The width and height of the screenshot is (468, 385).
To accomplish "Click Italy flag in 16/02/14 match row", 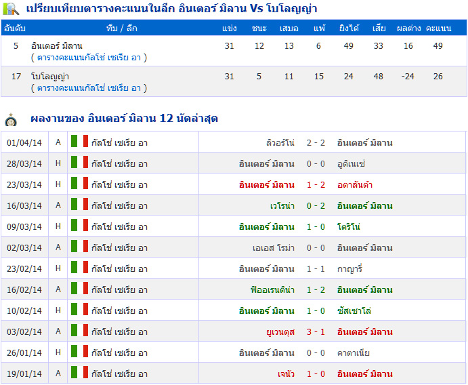I will (79, 288).
